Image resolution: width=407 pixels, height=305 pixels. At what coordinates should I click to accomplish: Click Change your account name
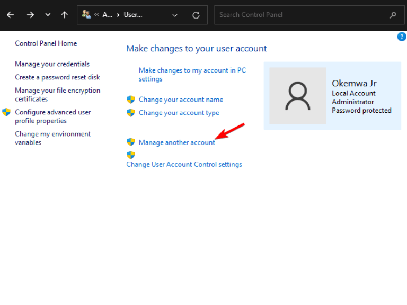[181, 100]
